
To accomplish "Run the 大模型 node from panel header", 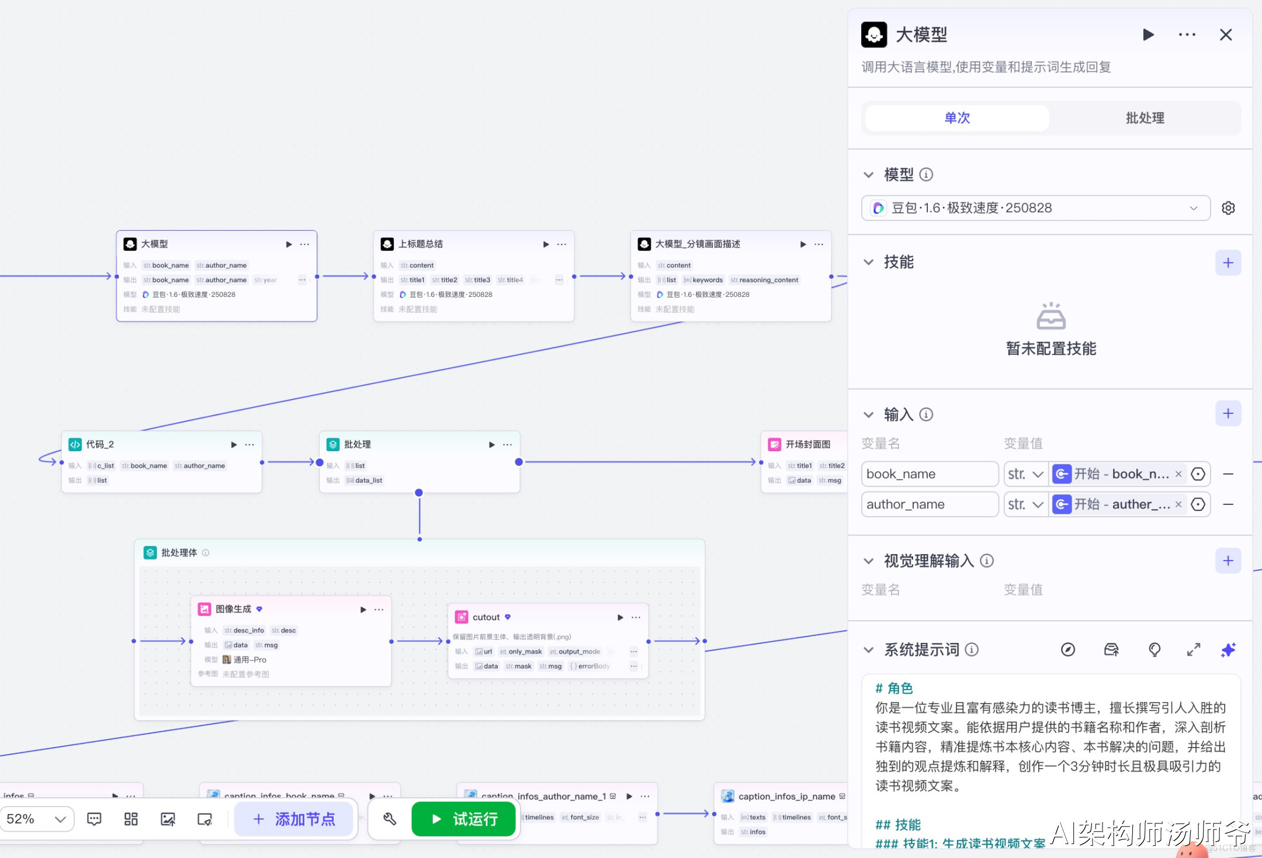I will [x=1148, y=34].
